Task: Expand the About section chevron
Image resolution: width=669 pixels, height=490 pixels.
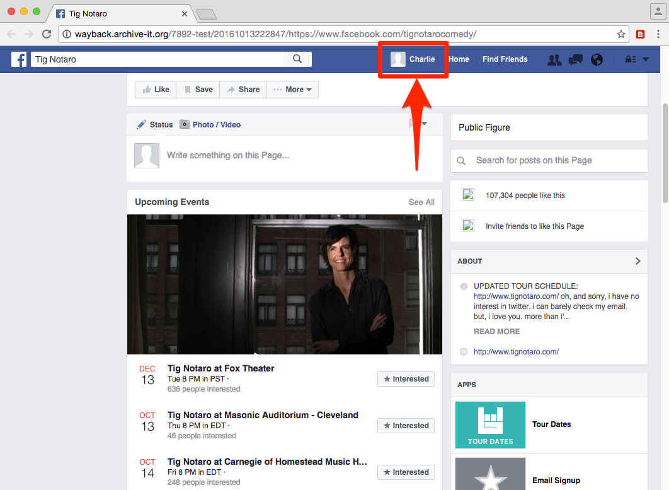Action: [638, 261]
